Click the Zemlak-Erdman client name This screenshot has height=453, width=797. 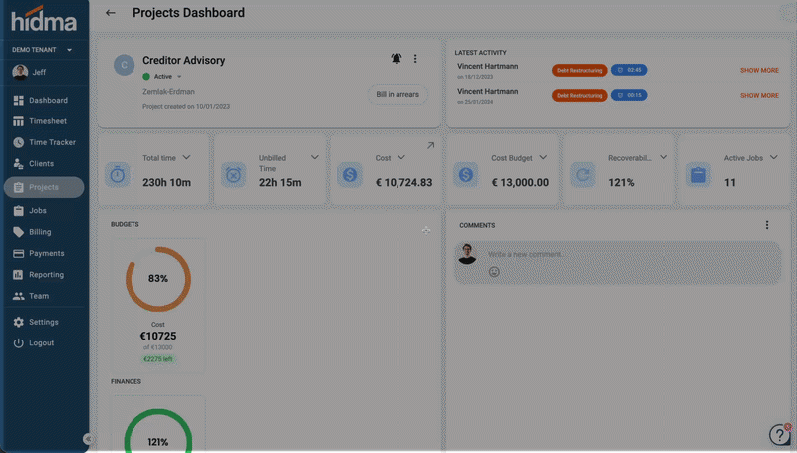tap(168, 92)
